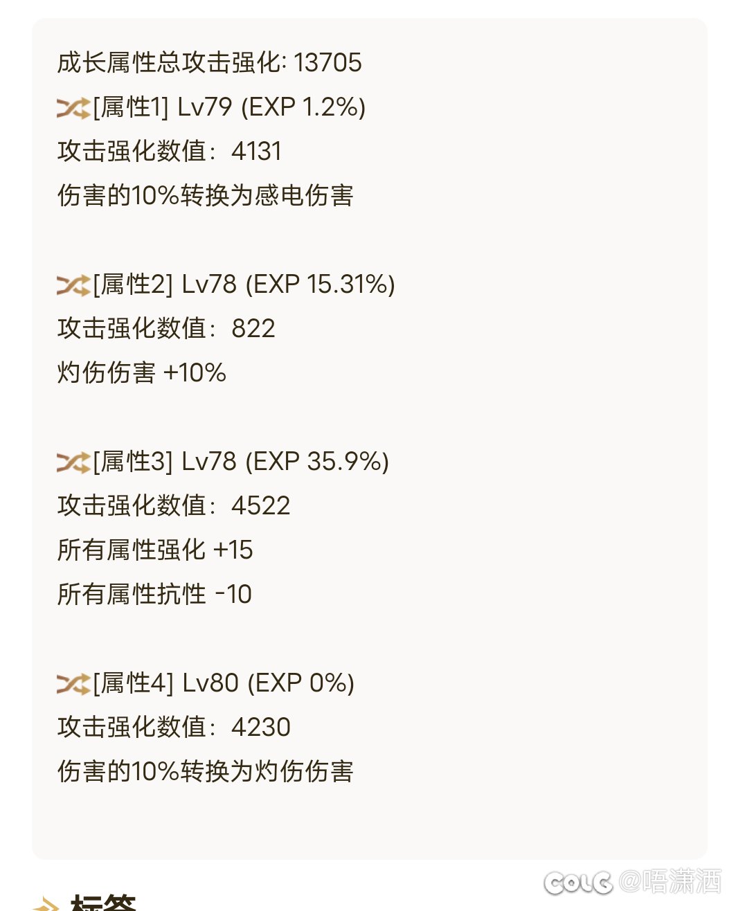Image resolution: width=736 pixels, height=911 pixels.
Task: Click 攻击强化数值 4131 value line
Action: point(170,152)
